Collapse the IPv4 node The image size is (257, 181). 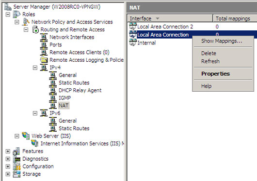coord(35,68)
